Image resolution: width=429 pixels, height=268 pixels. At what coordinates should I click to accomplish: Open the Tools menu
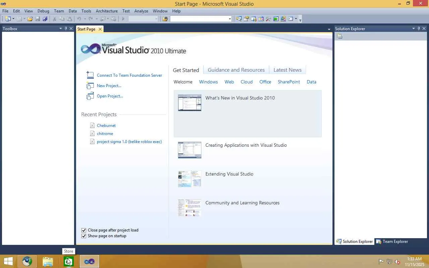tap(86, 11)
